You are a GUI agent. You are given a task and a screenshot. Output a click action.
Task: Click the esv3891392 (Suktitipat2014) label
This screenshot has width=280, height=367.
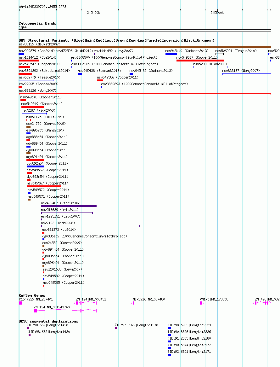(44, 71)
